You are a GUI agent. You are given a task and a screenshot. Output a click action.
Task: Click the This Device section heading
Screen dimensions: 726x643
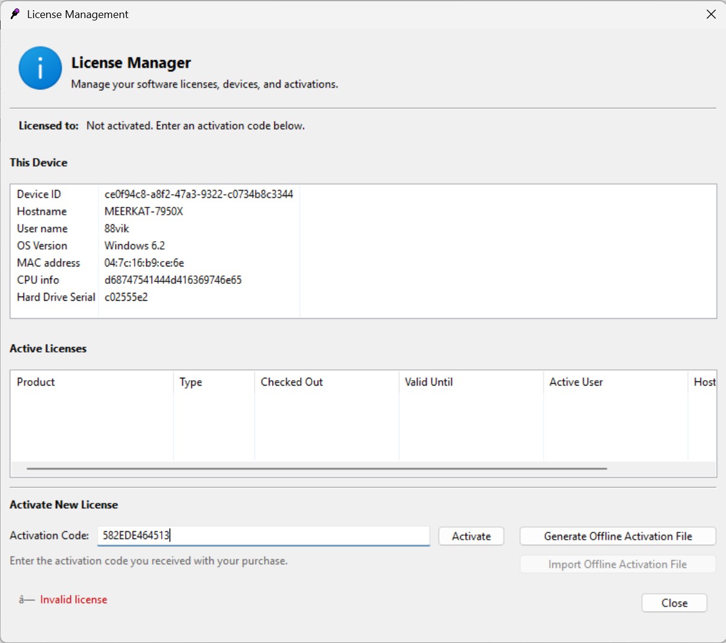(38, 162)
